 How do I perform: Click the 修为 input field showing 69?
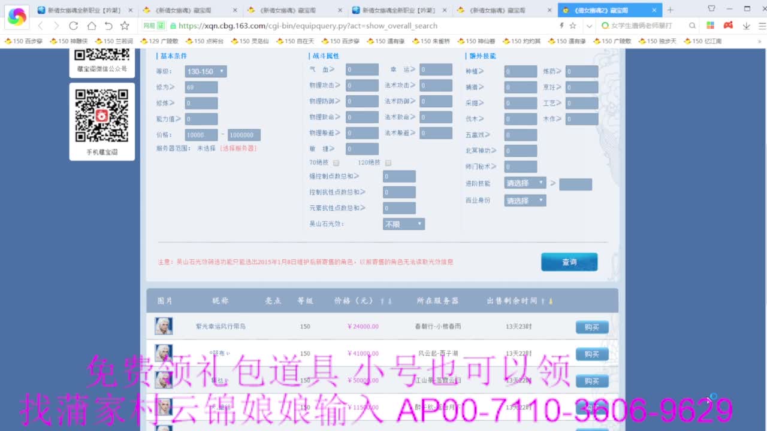(x=201, y=87)
